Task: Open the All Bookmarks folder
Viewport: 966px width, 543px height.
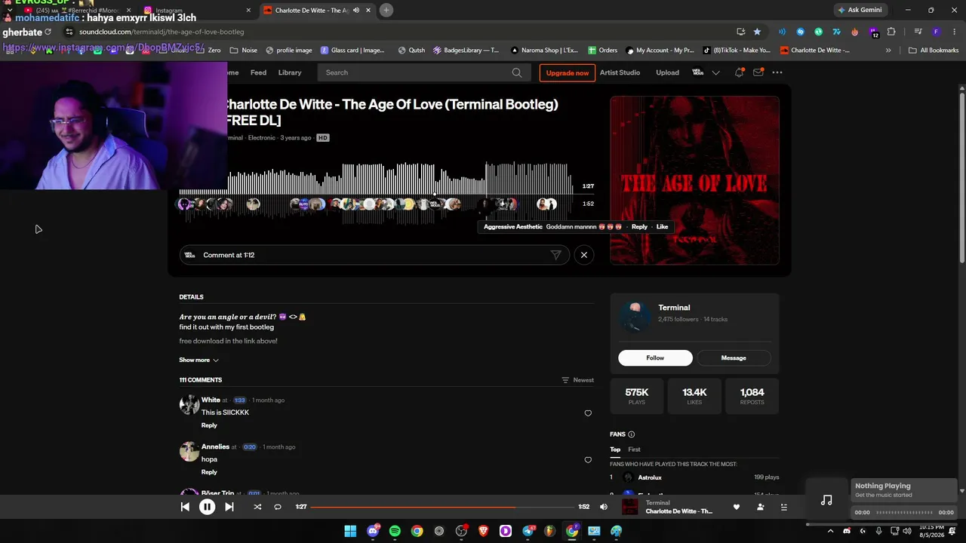Action: 934,51
